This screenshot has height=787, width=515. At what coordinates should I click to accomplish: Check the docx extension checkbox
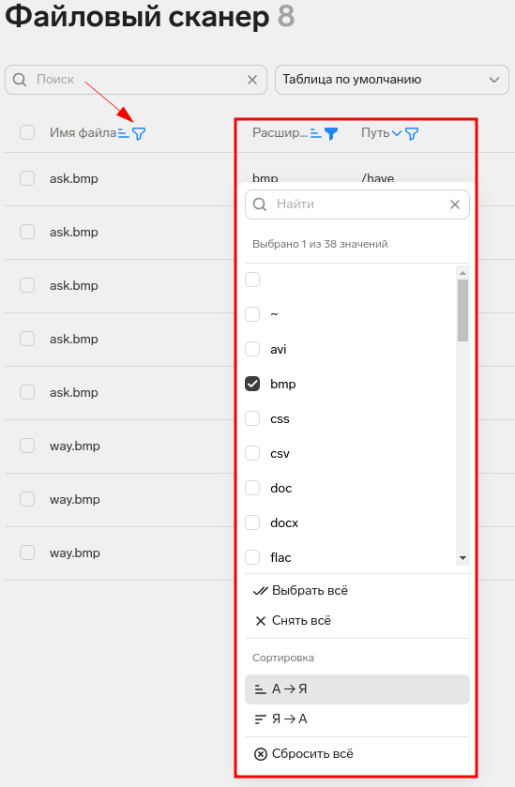click(x=252, y=522)
